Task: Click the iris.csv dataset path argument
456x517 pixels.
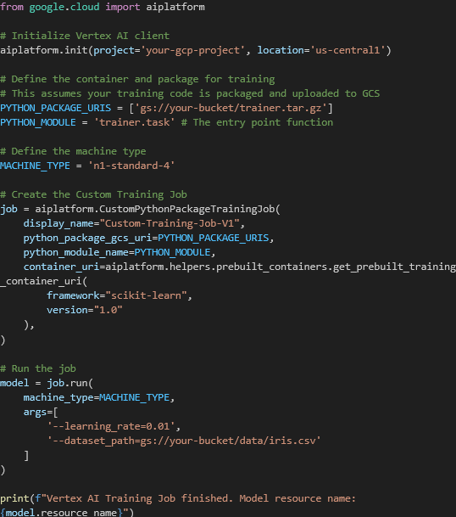Action: [x=184, y=441]
